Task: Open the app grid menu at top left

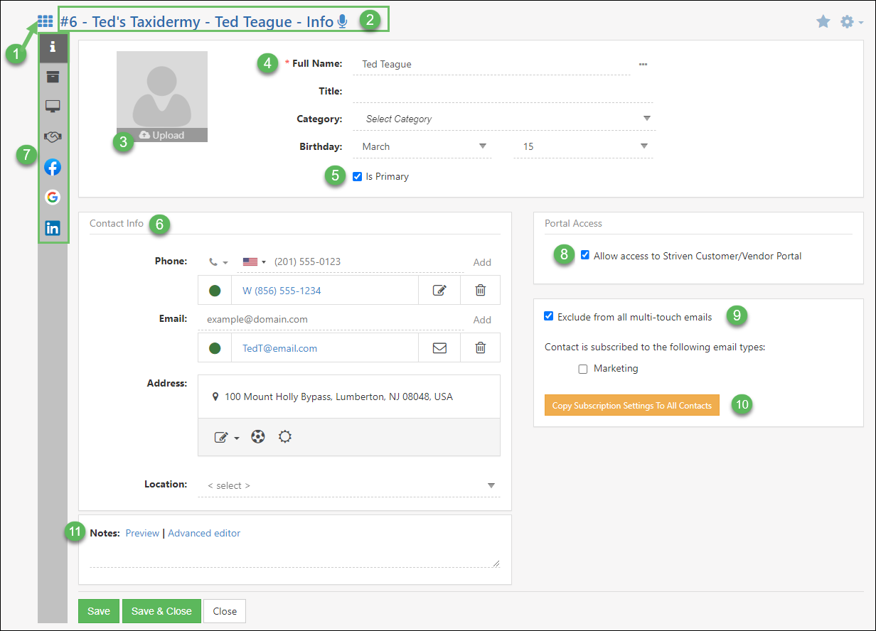Action: pyautogui.click(x=45, y=21)
